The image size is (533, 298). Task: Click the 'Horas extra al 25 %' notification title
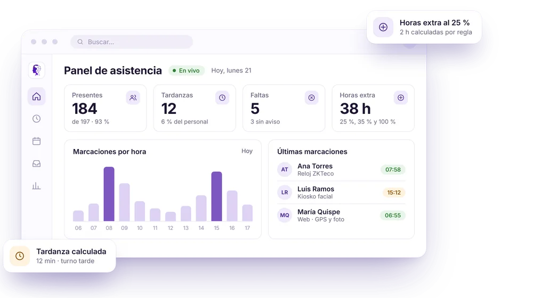(x=434, y=23)
